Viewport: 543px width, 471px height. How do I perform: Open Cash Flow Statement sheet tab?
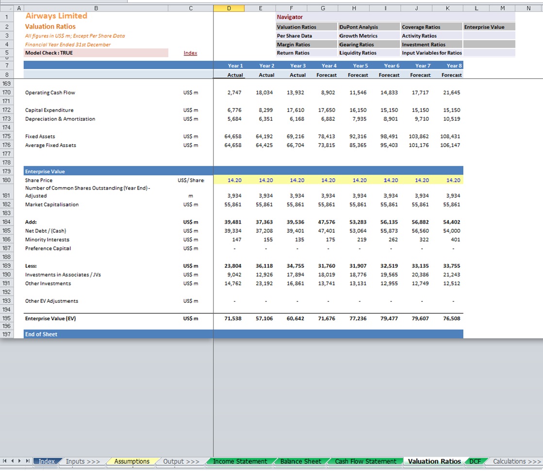coord(365,461)
